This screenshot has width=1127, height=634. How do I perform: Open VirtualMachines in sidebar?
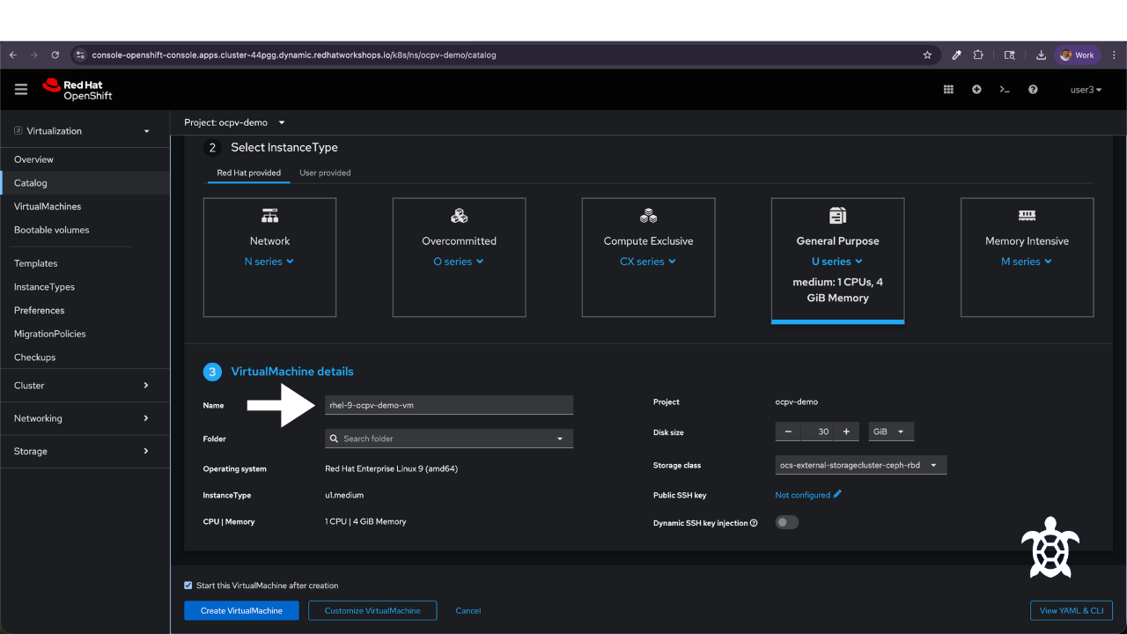(48, 206)
